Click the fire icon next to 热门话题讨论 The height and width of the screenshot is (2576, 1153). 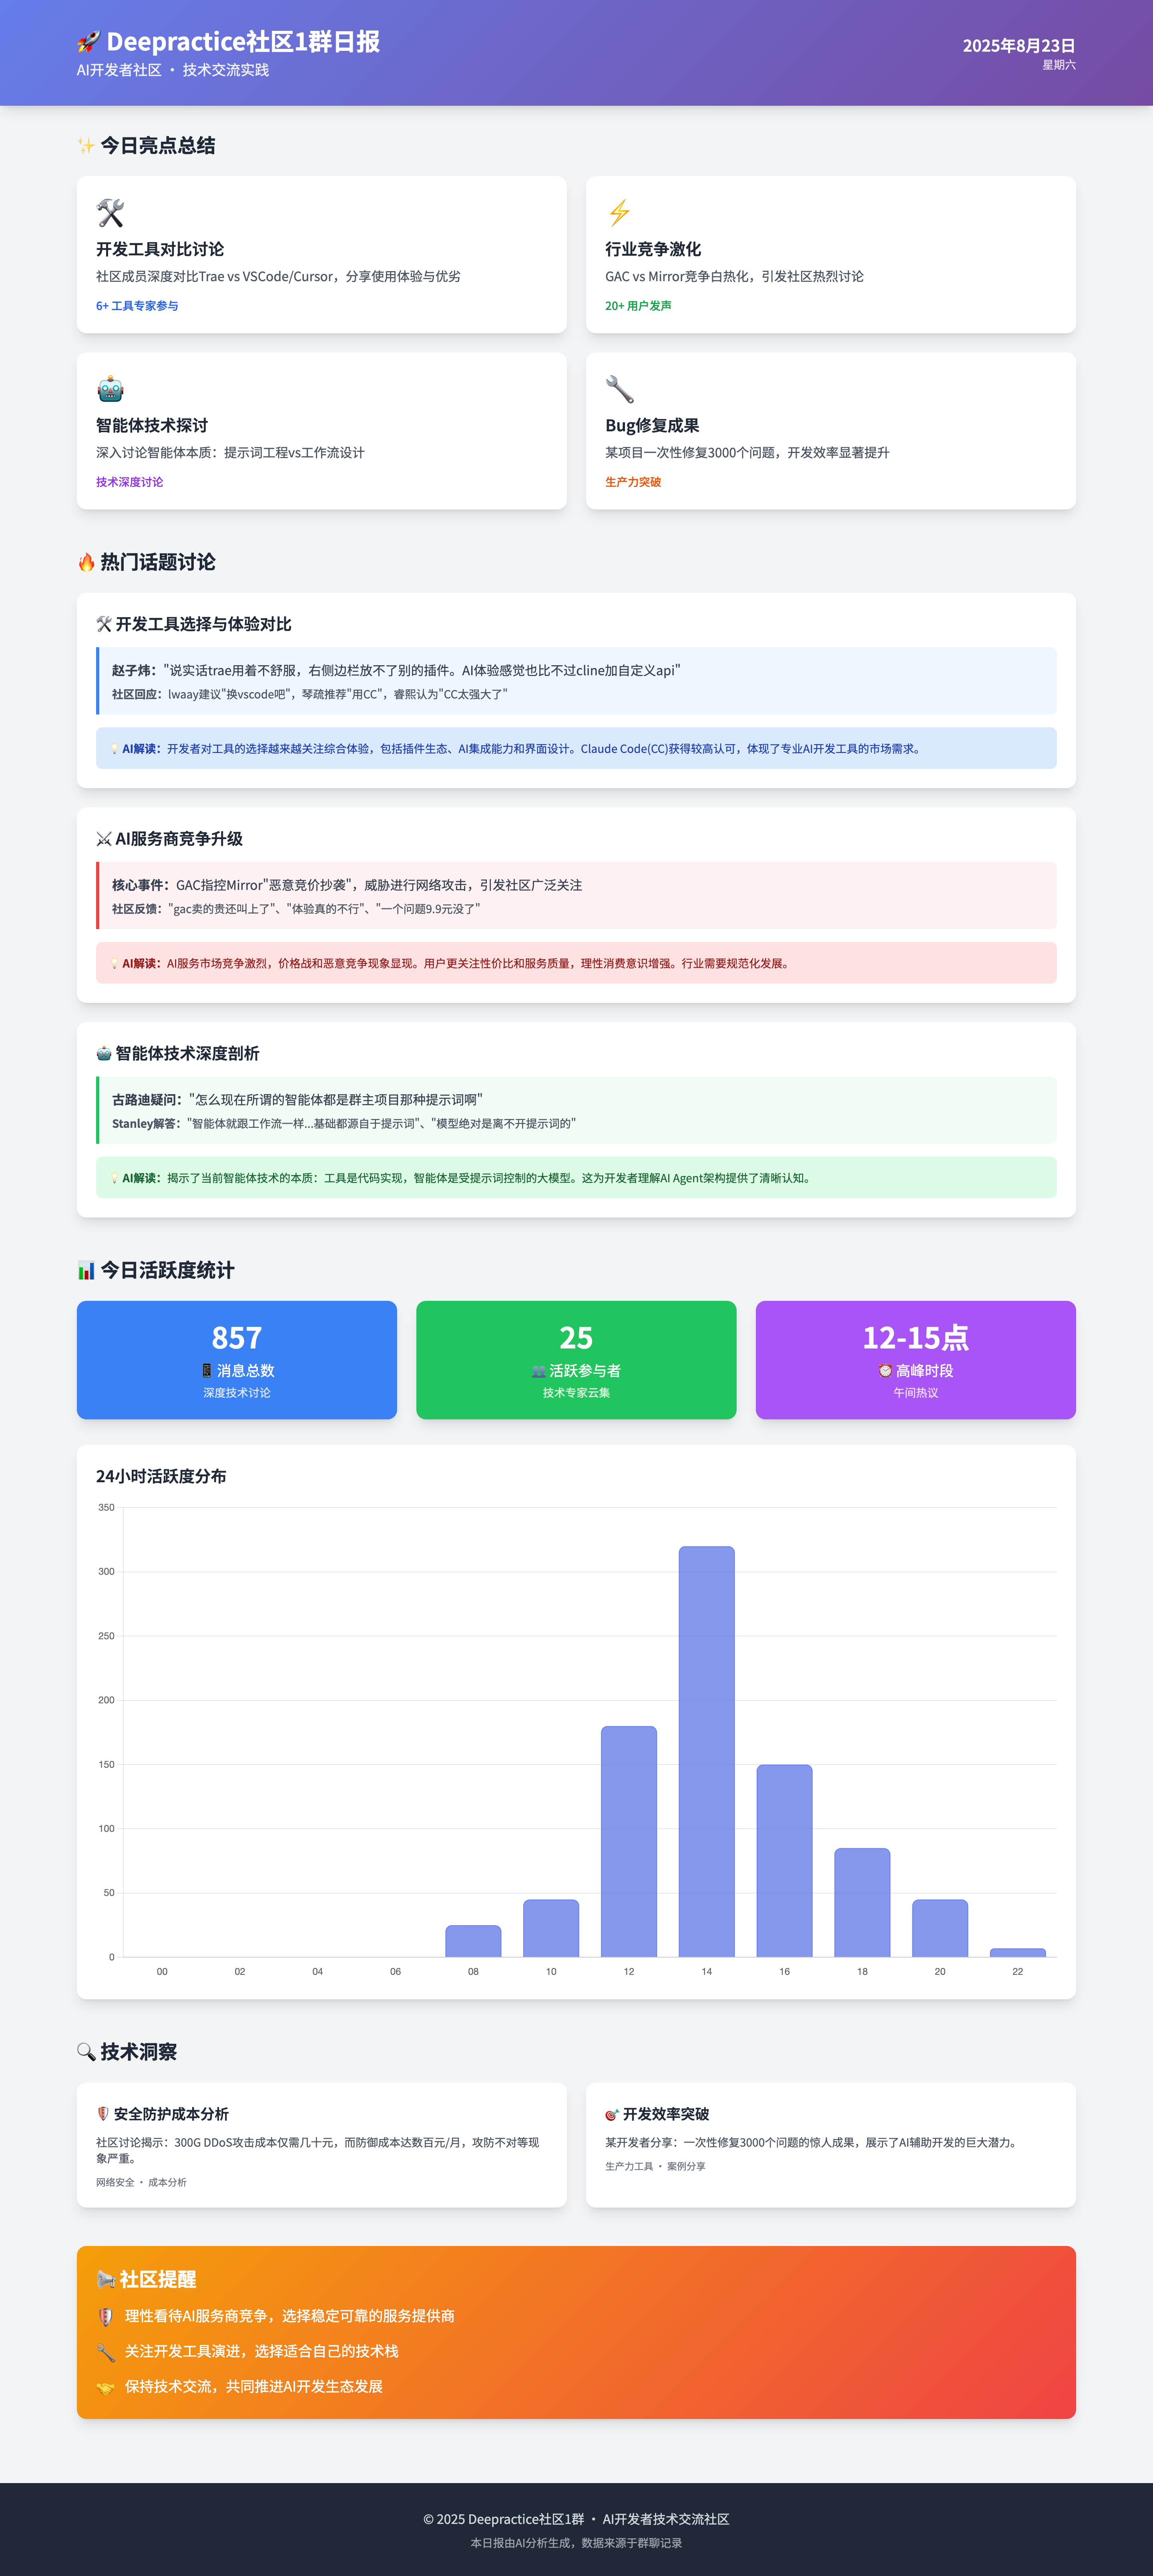(86, 562)
